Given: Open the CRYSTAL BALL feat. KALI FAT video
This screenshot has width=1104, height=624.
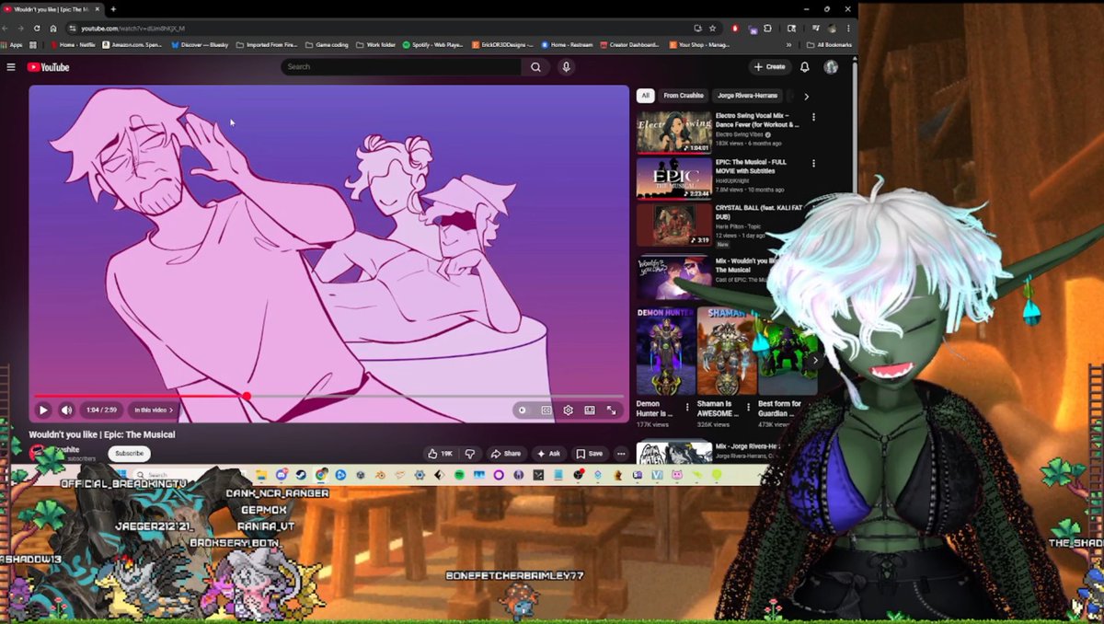Looking at the screenshot, I should [673, 225].
